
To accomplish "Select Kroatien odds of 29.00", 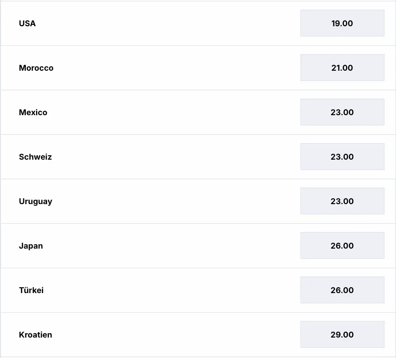I will [x=342, y=334].
